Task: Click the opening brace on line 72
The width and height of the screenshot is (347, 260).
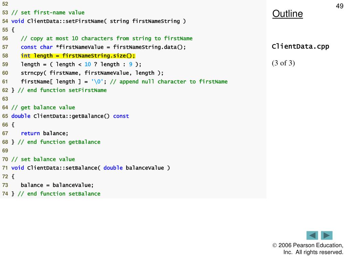Action: coord(13,176)
